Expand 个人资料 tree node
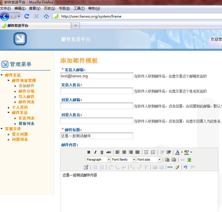 tap(9, 108)
